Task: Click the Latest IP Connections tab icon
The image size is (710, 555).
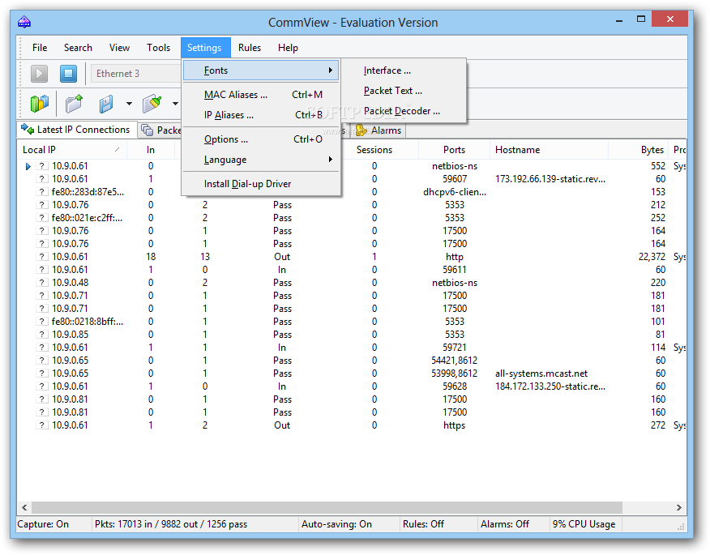Action: pos(28,130)
